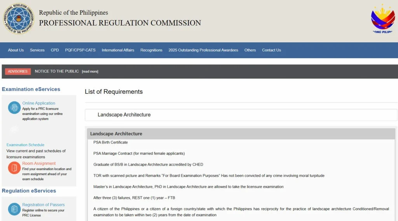Open the About Us menu

[x=16, y=50]
